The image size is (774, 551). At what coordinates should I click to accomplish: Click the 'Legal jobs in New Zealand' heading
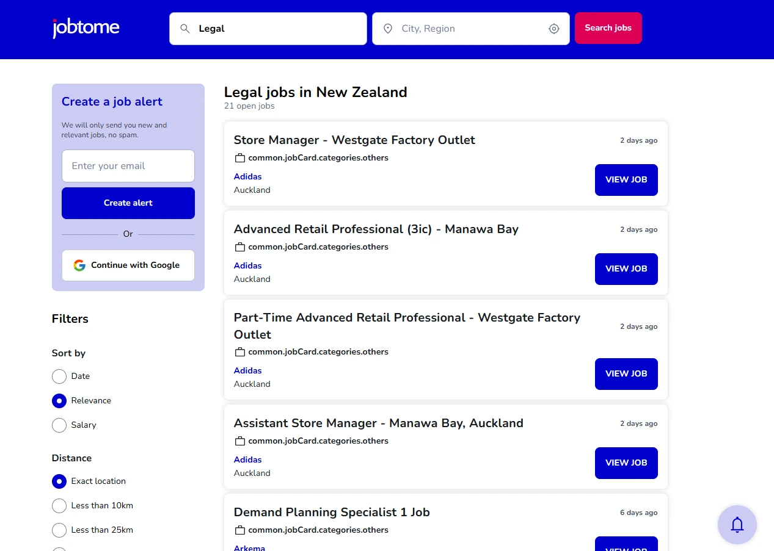(315, 92)
